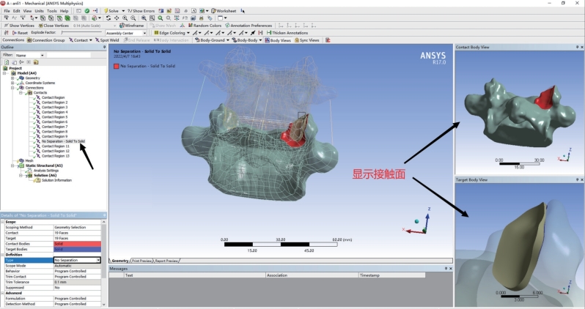Click the Details panel vertical scrollbar
The image size is (585, 309).
click(103, 263)
